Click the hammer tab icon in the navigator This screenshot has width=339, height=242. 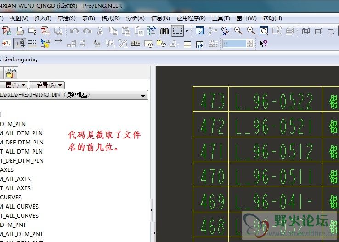pos(11,73)
